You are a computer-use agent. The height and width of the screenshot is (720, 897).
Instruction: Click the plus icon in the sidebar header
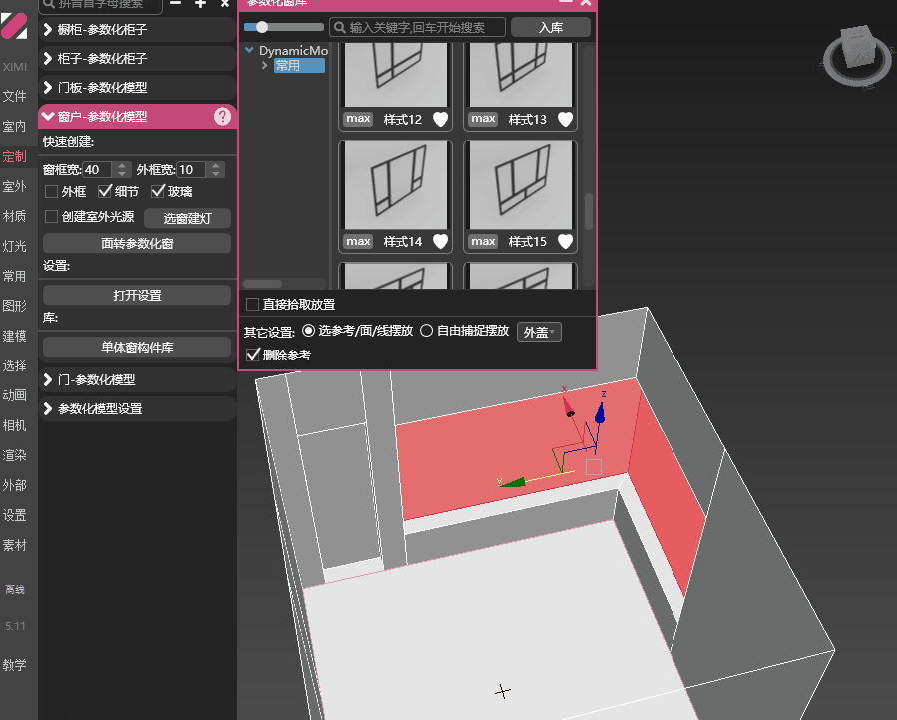[x=200, y=3]
